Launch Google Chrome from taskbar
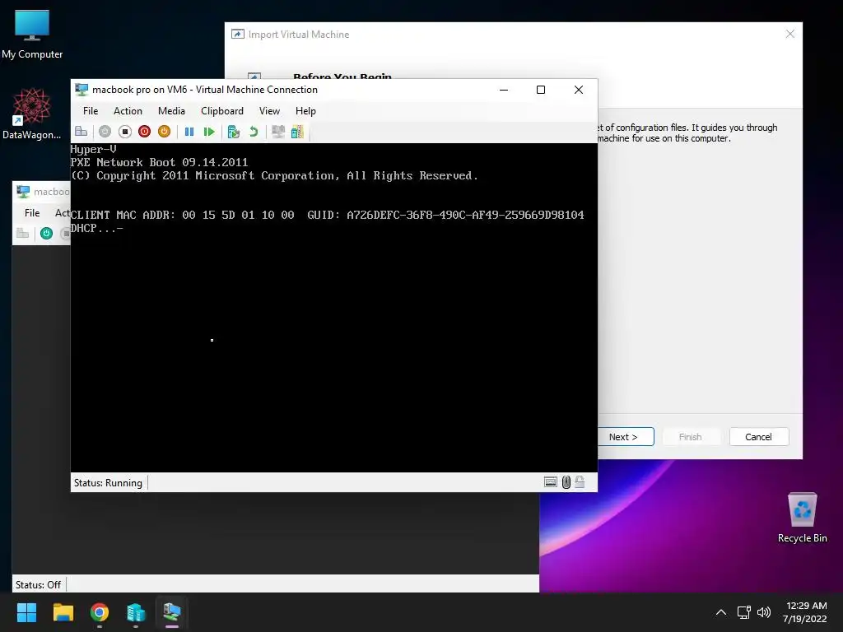Viewport: 843px width, 632px height. click(x=100, y=612)
